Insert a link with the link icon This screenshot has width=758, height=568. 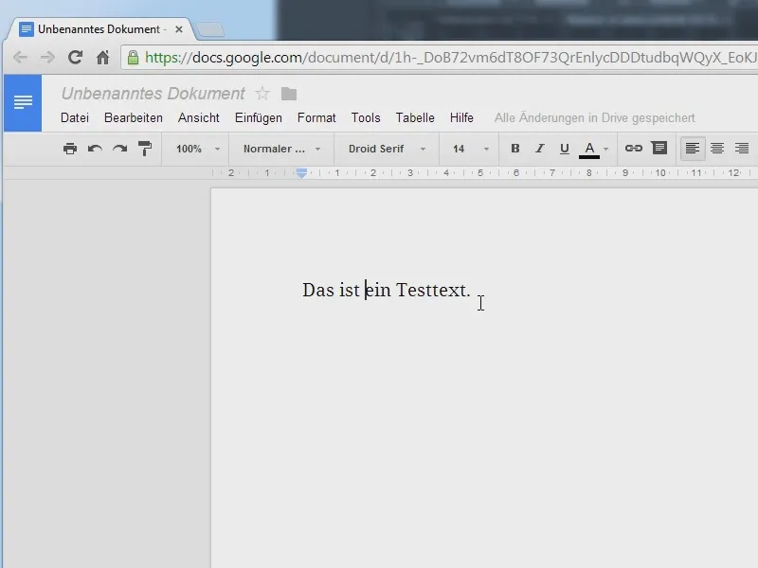coord(633,149)
